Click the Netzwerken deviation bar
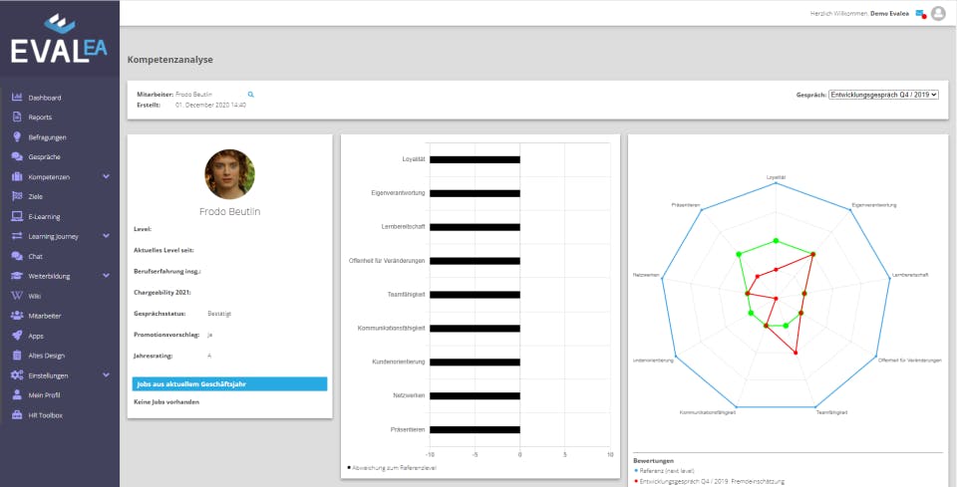Image resolution: width=957 pixels, height=487 pixels. (475, 395)
